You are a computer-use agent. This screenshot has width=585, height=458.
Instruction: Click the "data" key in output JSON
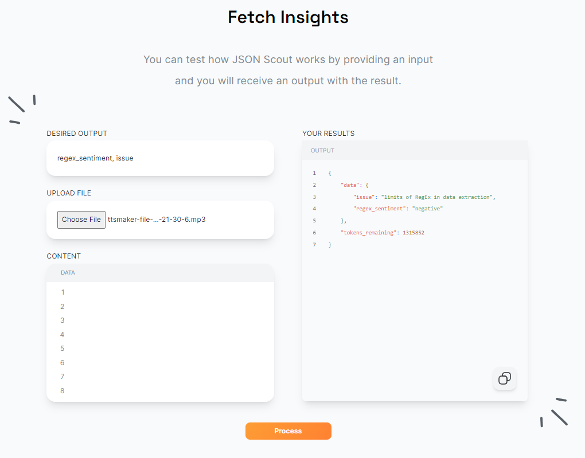(x=350, y=185)
